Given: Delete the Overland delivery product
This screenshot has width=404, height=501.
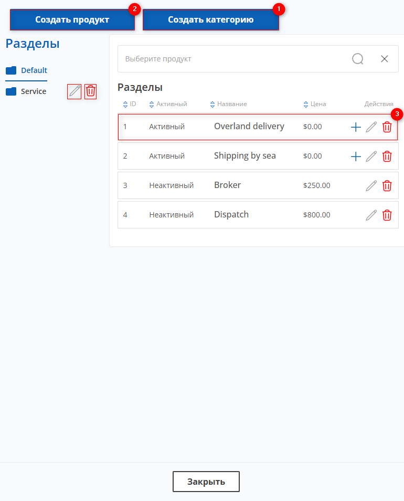Looking at the screenshot, I should click(x=387, y=127).
